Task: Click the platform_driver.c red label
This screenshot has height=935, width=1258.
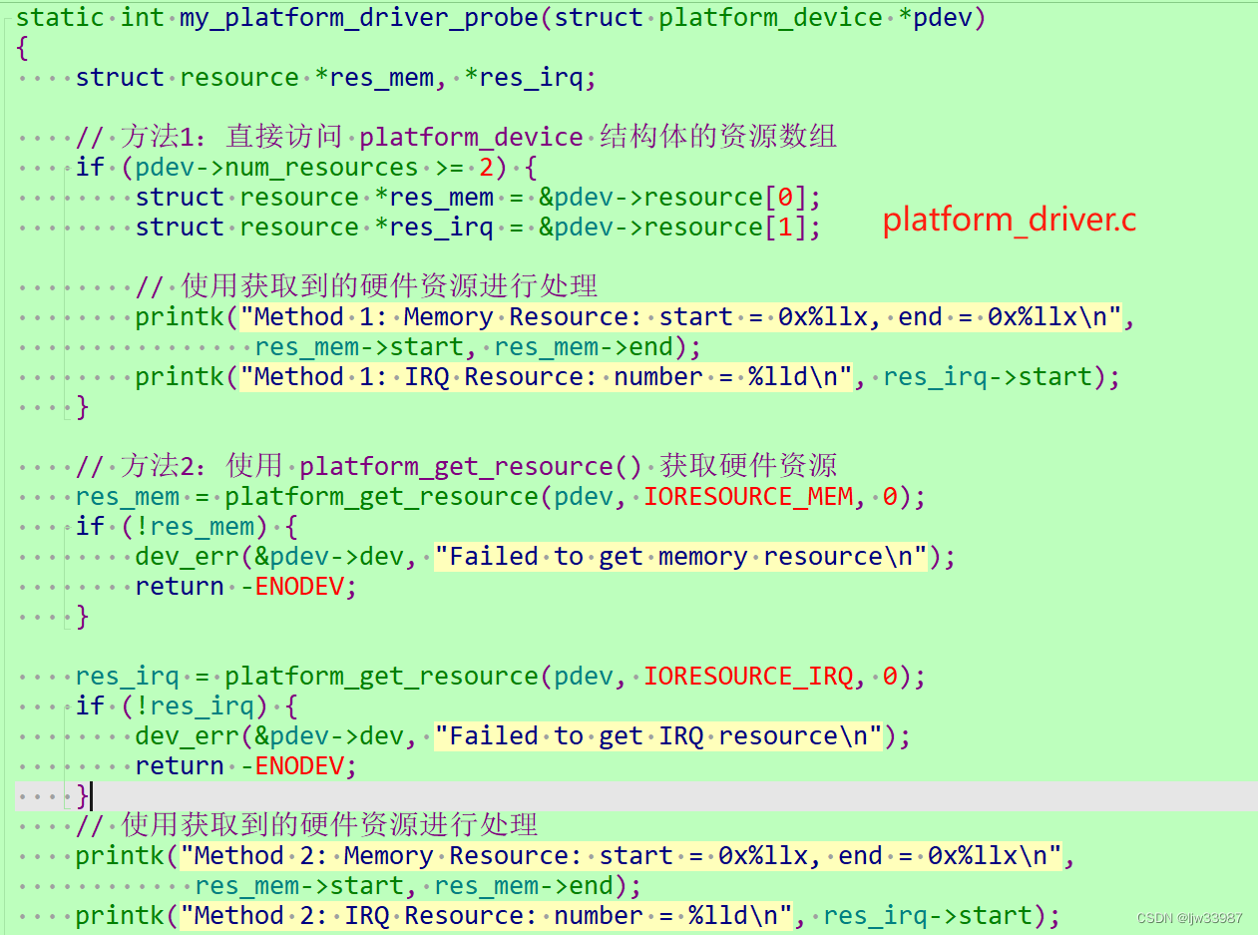Action: (1009, 220)
